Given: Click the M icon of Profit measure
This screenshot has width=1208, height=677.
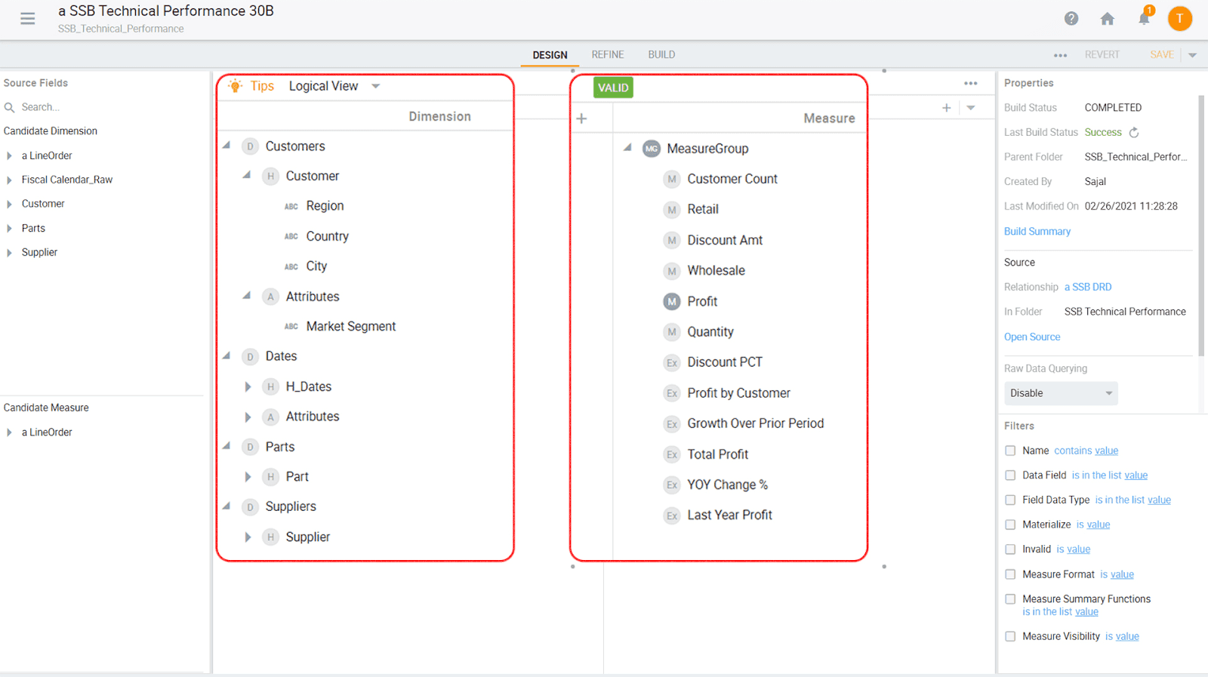Looking at the screenshot, I should coord(672,301).
